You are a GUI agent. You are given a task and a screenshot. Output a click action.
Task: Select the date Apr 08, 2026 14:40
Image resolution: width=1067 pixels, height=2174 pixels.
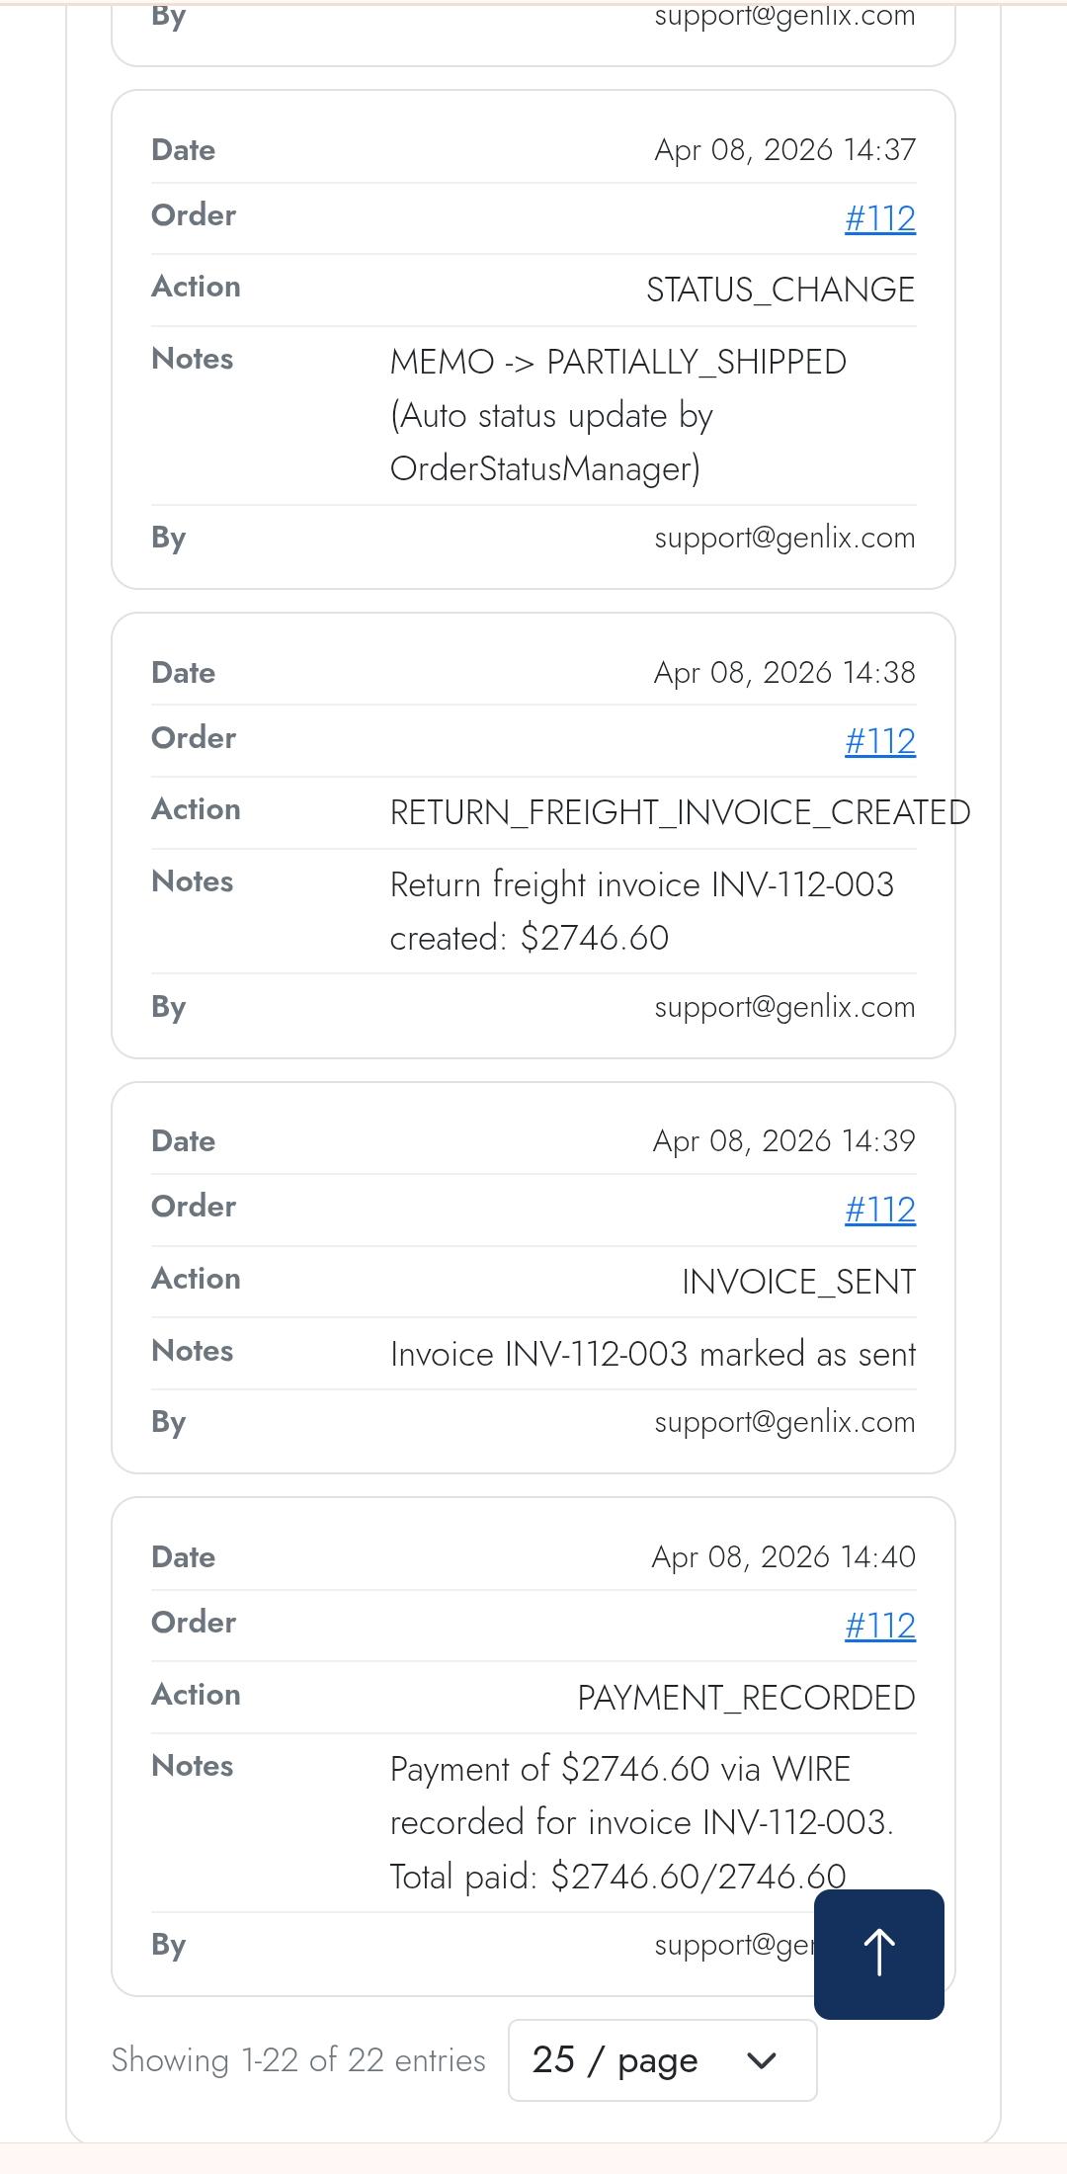point(782,1557)
